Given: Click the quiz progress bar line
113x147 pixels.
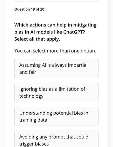Looking at the screenshot, I should [x=57, y=2].
